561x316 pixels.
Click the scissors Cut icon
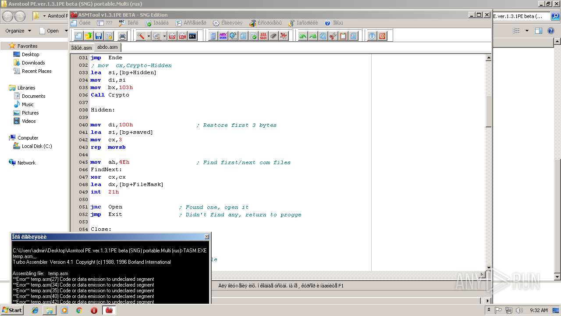333,36
